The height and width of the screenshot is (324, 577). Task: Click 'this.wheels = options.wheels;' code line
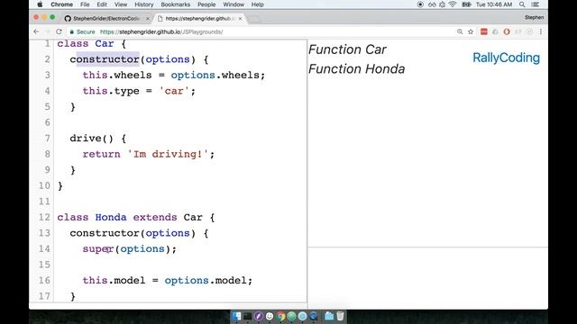coord(174,76)
